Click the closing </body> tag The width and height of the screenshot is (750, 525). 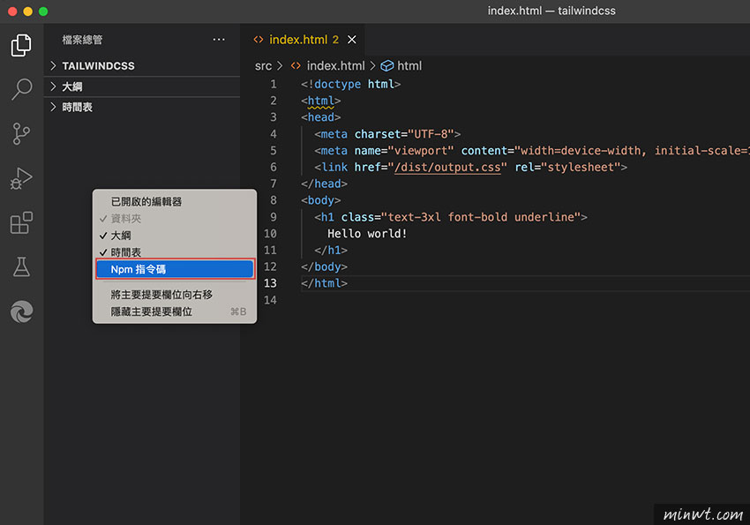click(325, 266)
